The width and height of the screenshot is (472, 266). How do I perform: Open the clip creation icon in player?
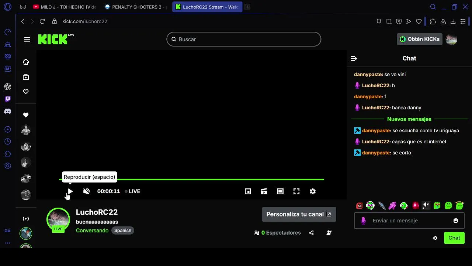click(x=264, y=191)
